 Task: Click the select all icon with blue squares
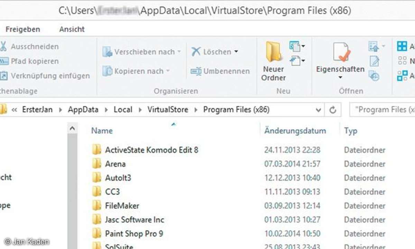point(402,46)
